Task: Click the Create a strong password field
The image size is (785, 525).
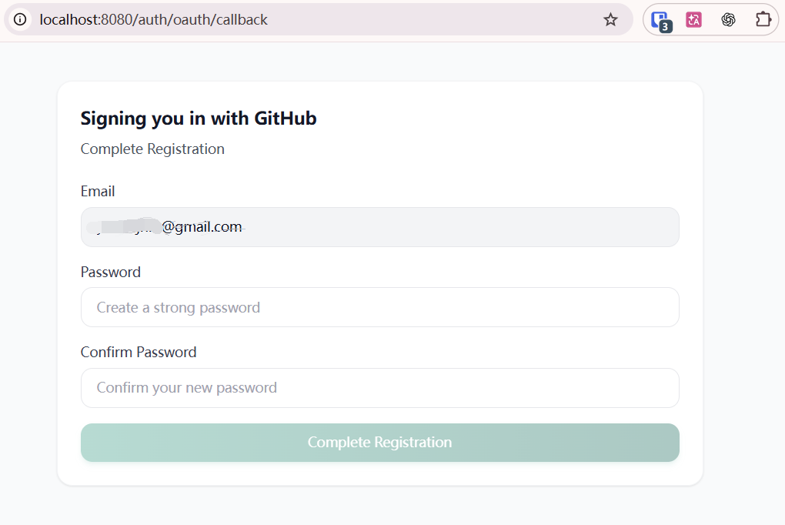Action: tap(380, 307)
